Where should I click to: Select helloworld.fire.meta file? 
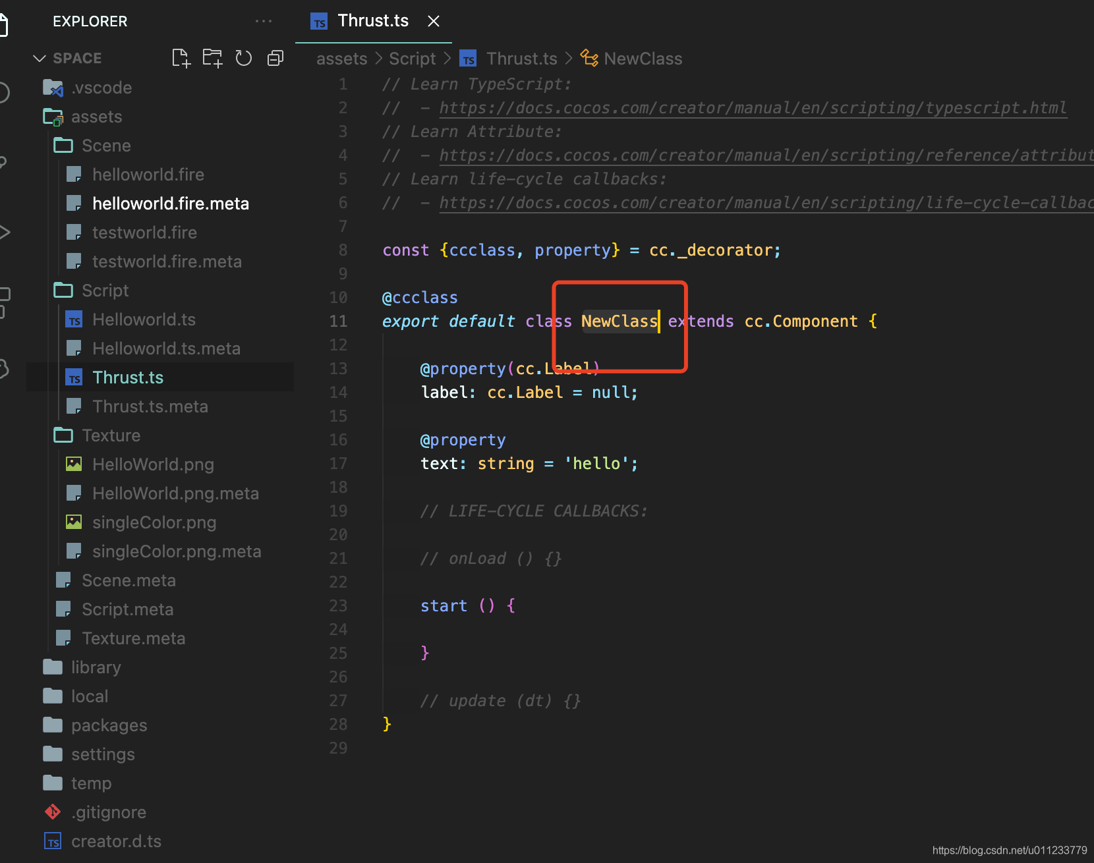[171, 204]
